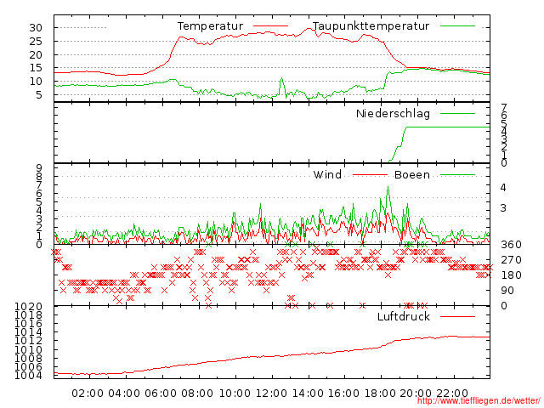Click the Taupunkttemperatur legend label

(371, 26)
